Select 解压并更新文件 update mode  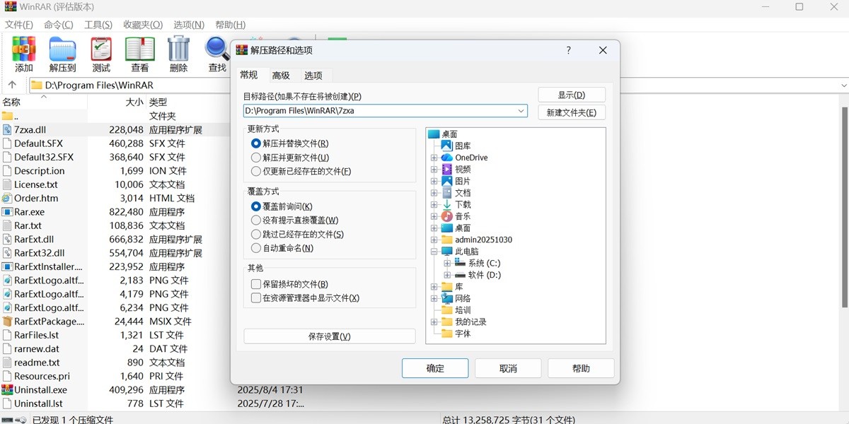coord(256,157)
